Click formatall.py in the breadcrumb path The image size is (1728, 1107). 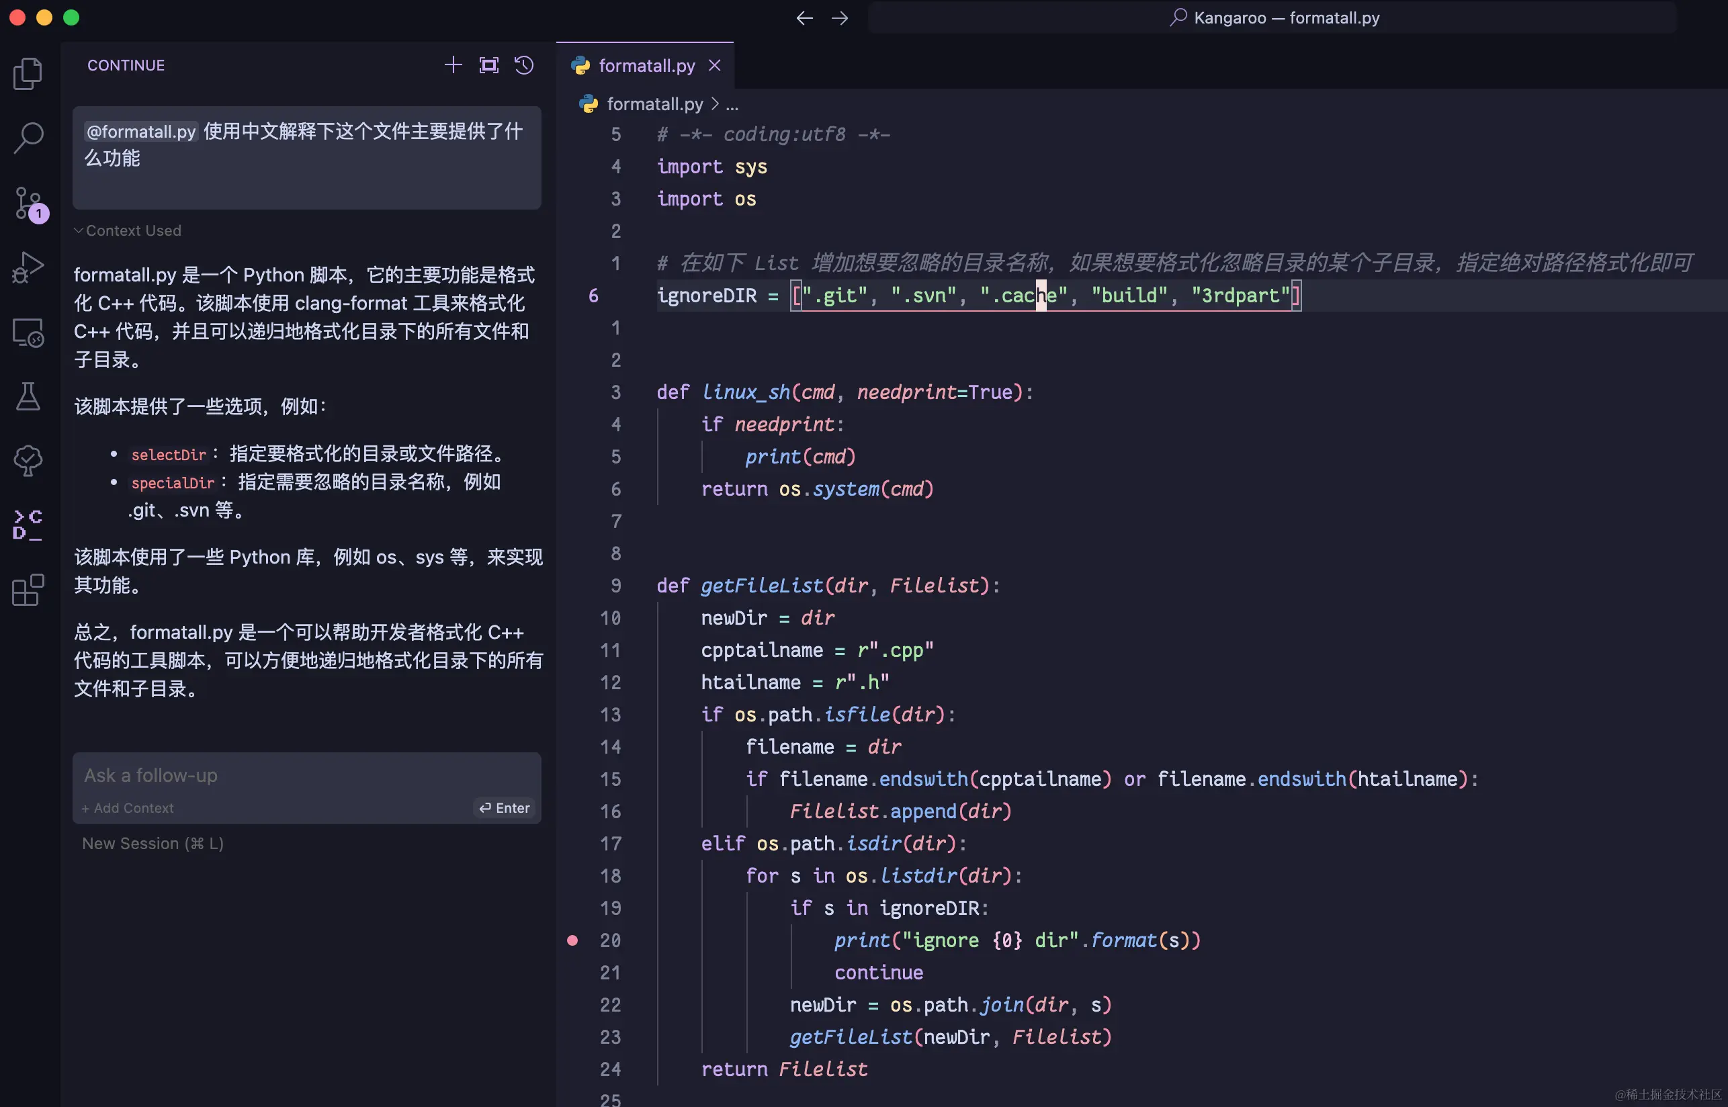[655, 104]
